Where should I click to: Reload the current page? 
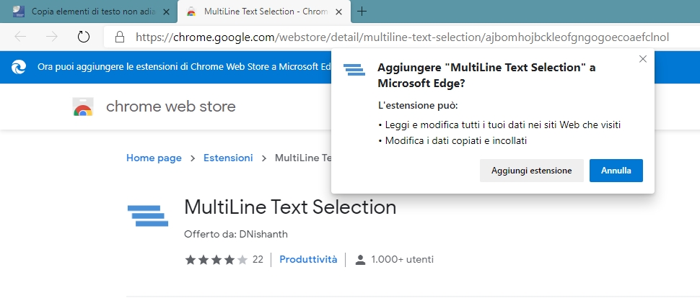click(83, 37)
